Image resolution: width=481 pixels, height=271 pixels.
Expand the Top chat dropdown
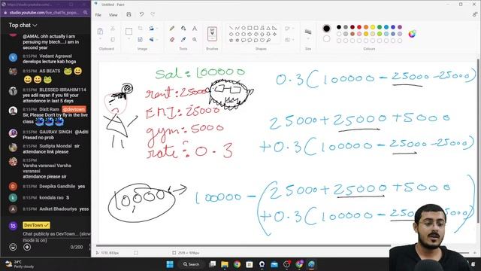[x=23, y=25]
